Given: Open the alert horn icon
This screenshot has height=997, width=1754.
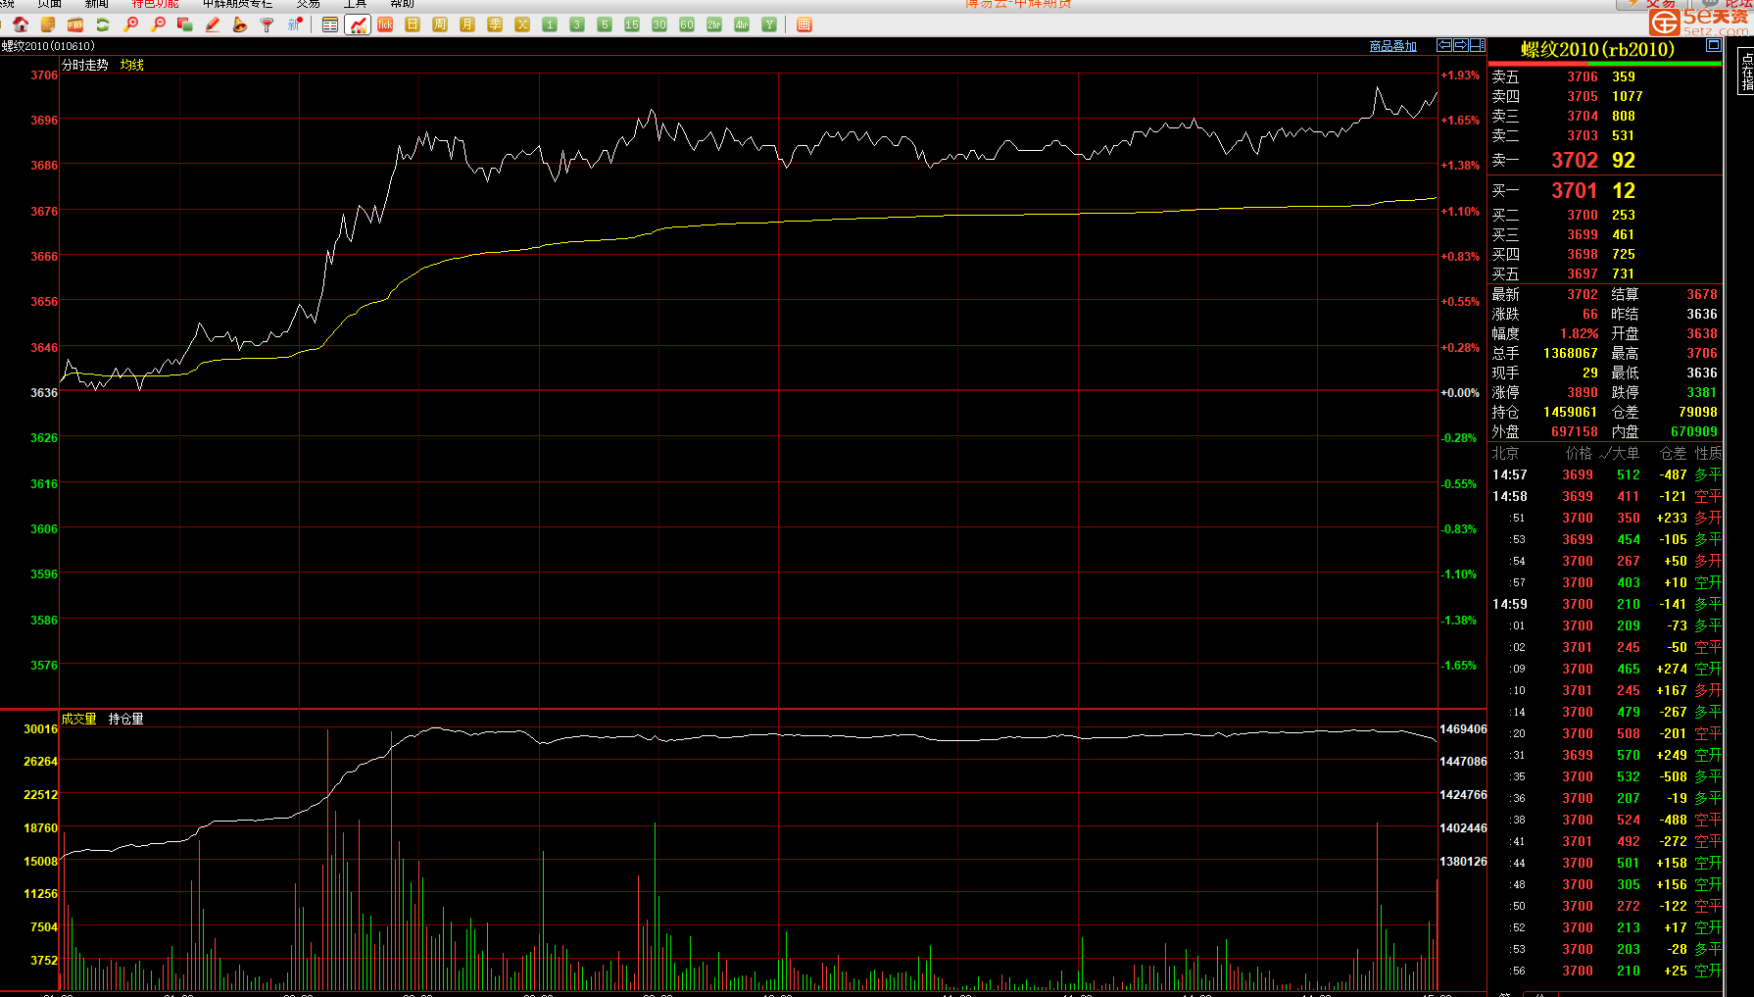Looking at the screenshot, I should tap(240, 25).
